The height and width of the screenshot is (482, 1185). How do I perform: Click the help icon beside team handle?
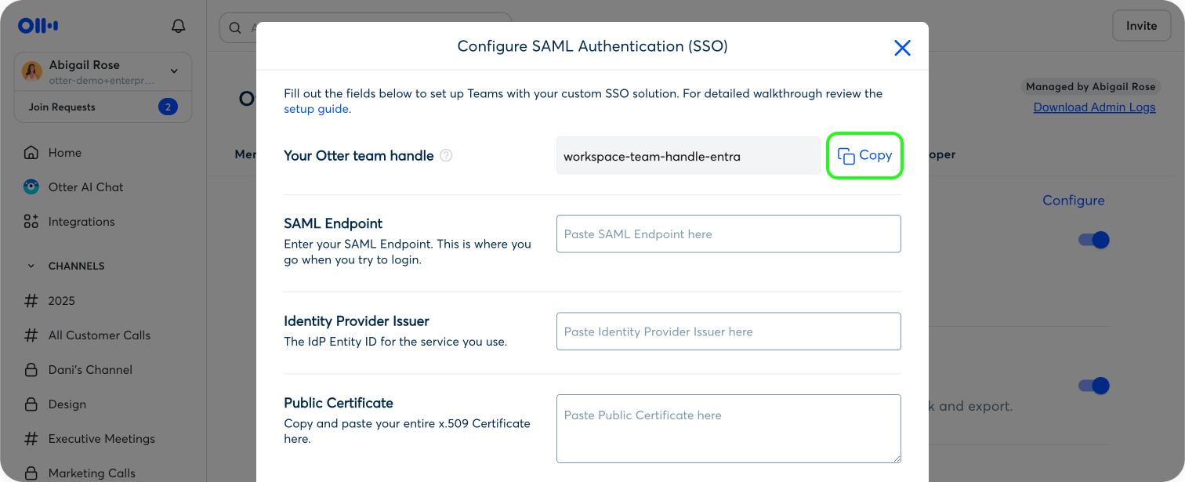point(446,155)
